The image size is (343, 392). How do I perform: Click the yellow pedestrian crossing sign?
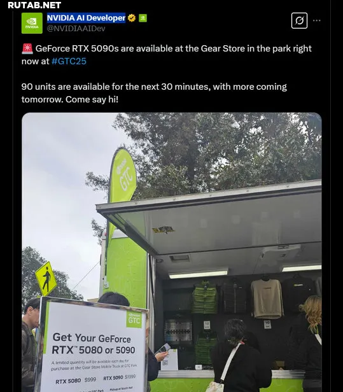click(x=46, y=279)
